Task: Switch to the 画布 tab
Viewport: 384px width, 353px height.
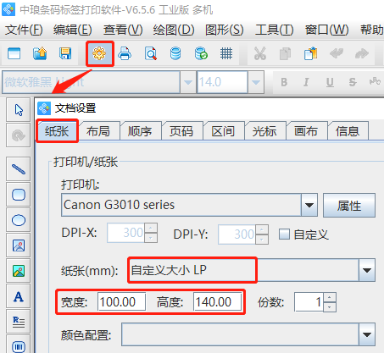Action: 306,131
